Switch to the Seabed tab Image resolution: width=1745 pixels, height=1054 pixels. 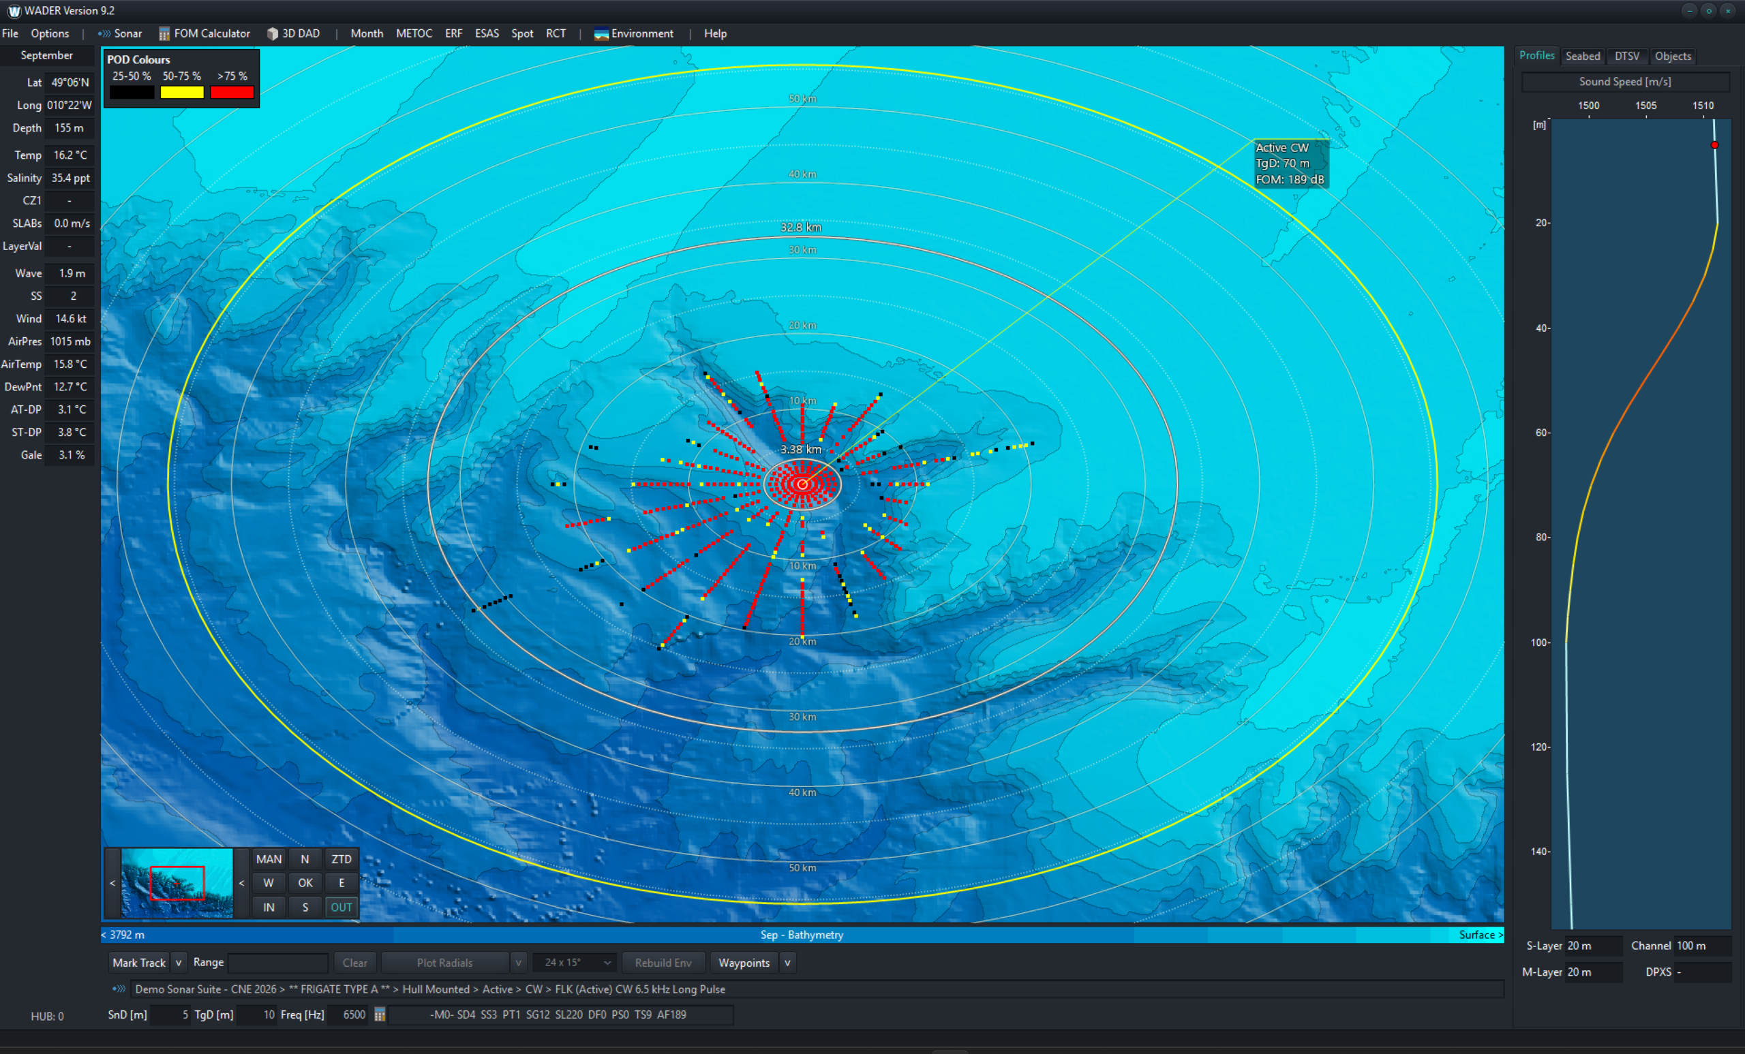tap(1582, 56)
